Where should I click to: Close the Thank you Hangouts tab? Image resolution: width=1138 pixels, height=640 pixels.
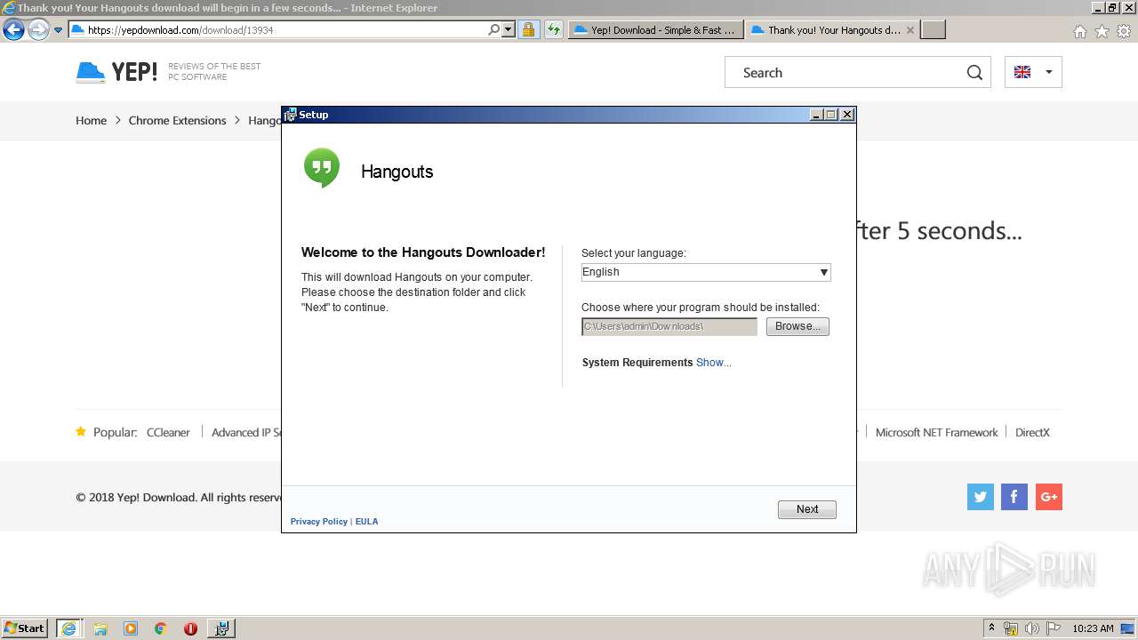point(910,29)
